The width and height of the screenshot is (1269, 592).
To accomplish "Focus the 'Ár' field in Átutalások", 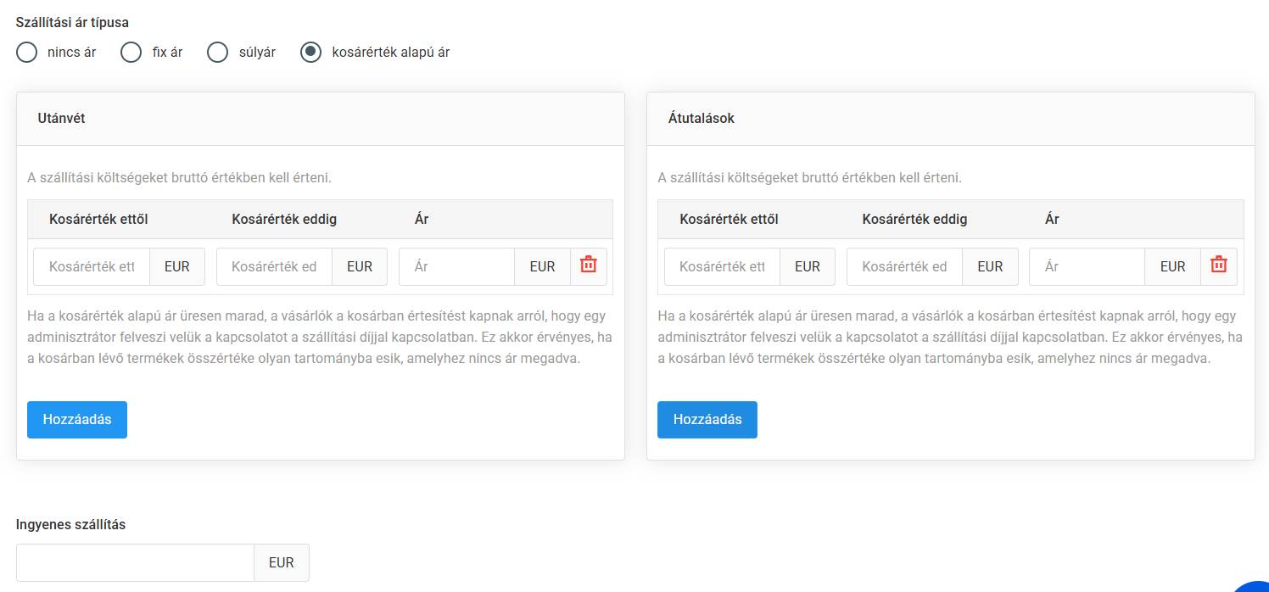I will [x=1087, y=266].
